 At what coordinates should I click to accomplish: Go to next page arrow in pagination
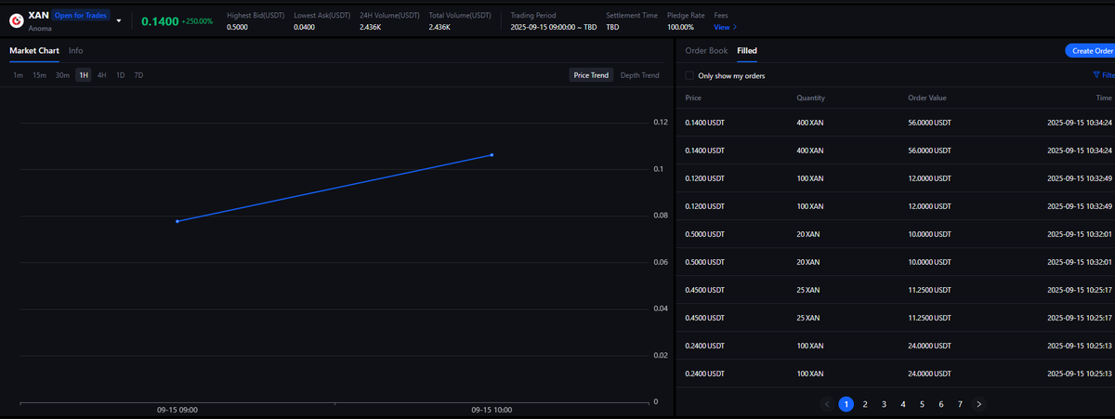pos(979,404)
